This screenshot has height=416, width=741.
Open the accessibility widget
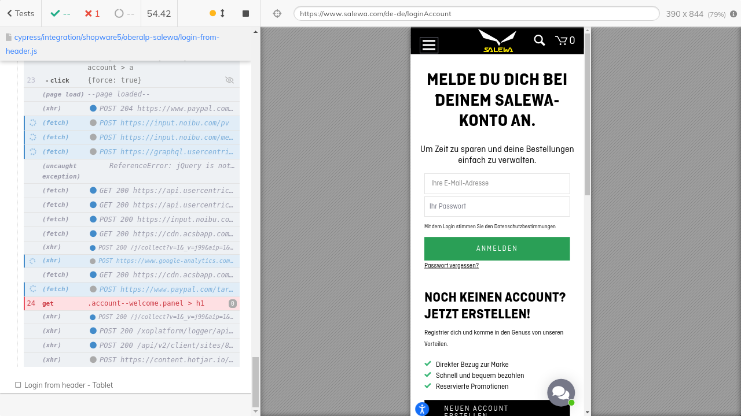tap(422, 409)
